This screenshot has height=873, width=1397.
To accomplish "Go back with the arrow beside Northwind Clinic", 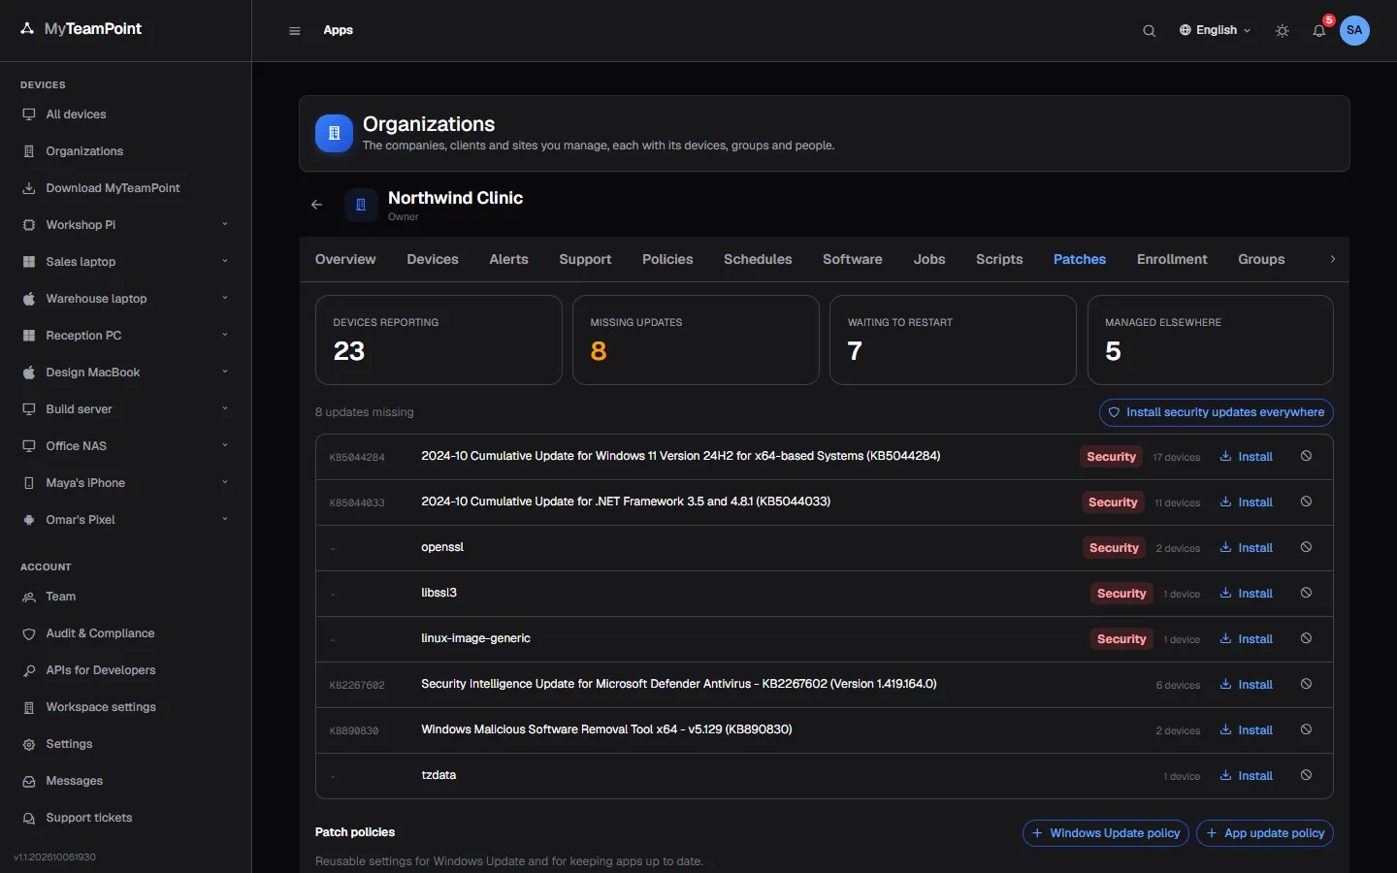I will (316, 205).
